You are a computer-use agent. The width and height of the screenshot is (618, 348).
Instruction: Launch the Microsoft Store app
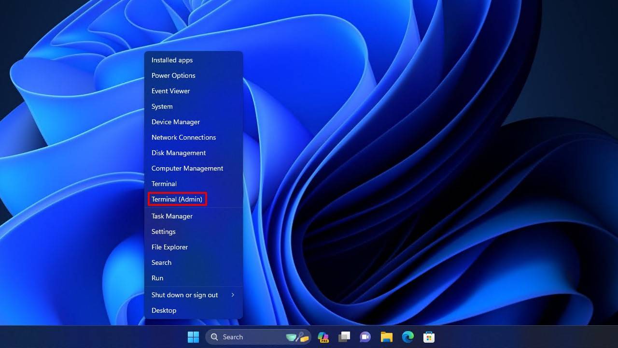point(429,337)
